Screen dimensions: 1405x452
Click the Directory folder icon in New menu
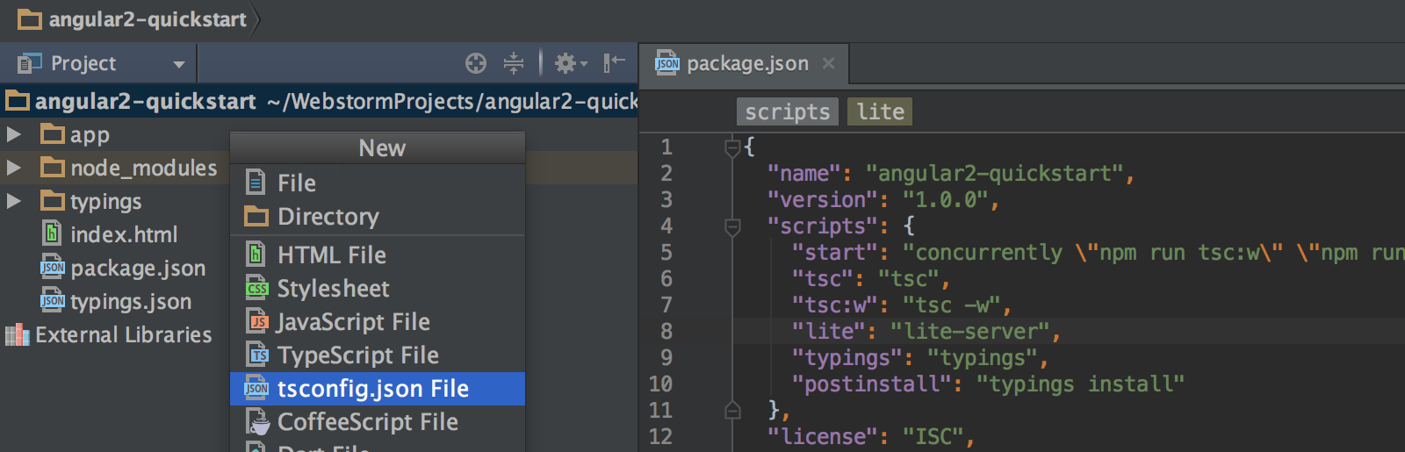pyautogui.click(x=256, y=216)
